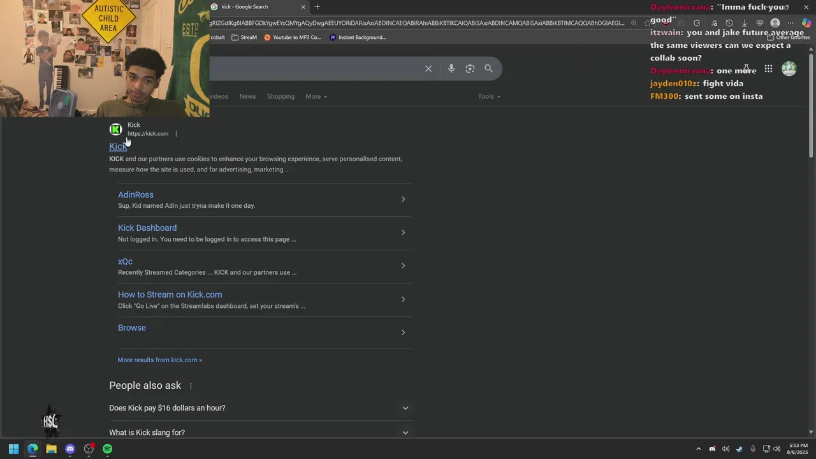The width and height of the screenshot is (816, 459).
Task: Open Copilot sidebar icon
Action: click(x=806, y=23)
